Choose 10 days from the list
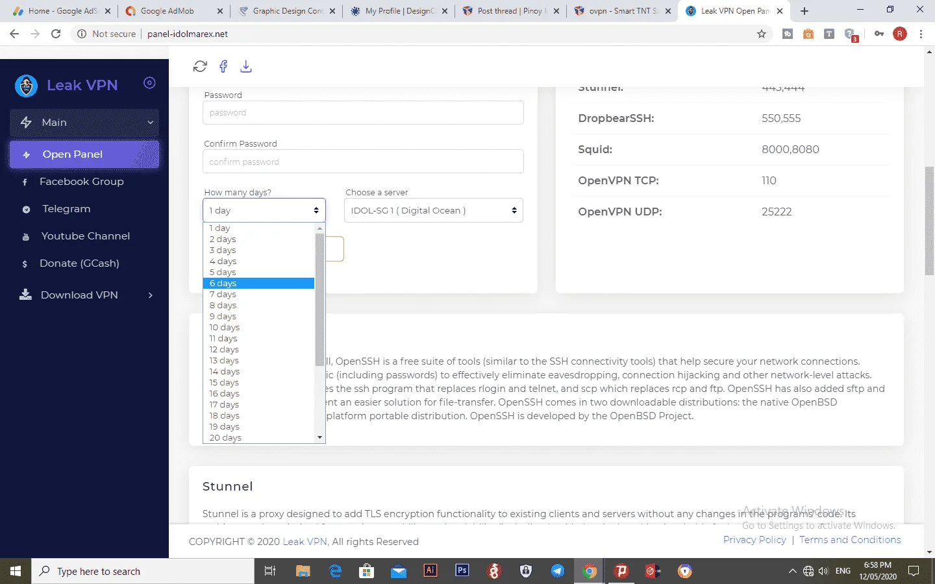The width and height of the screenshot is (935, 584). (x=259, y=328)
